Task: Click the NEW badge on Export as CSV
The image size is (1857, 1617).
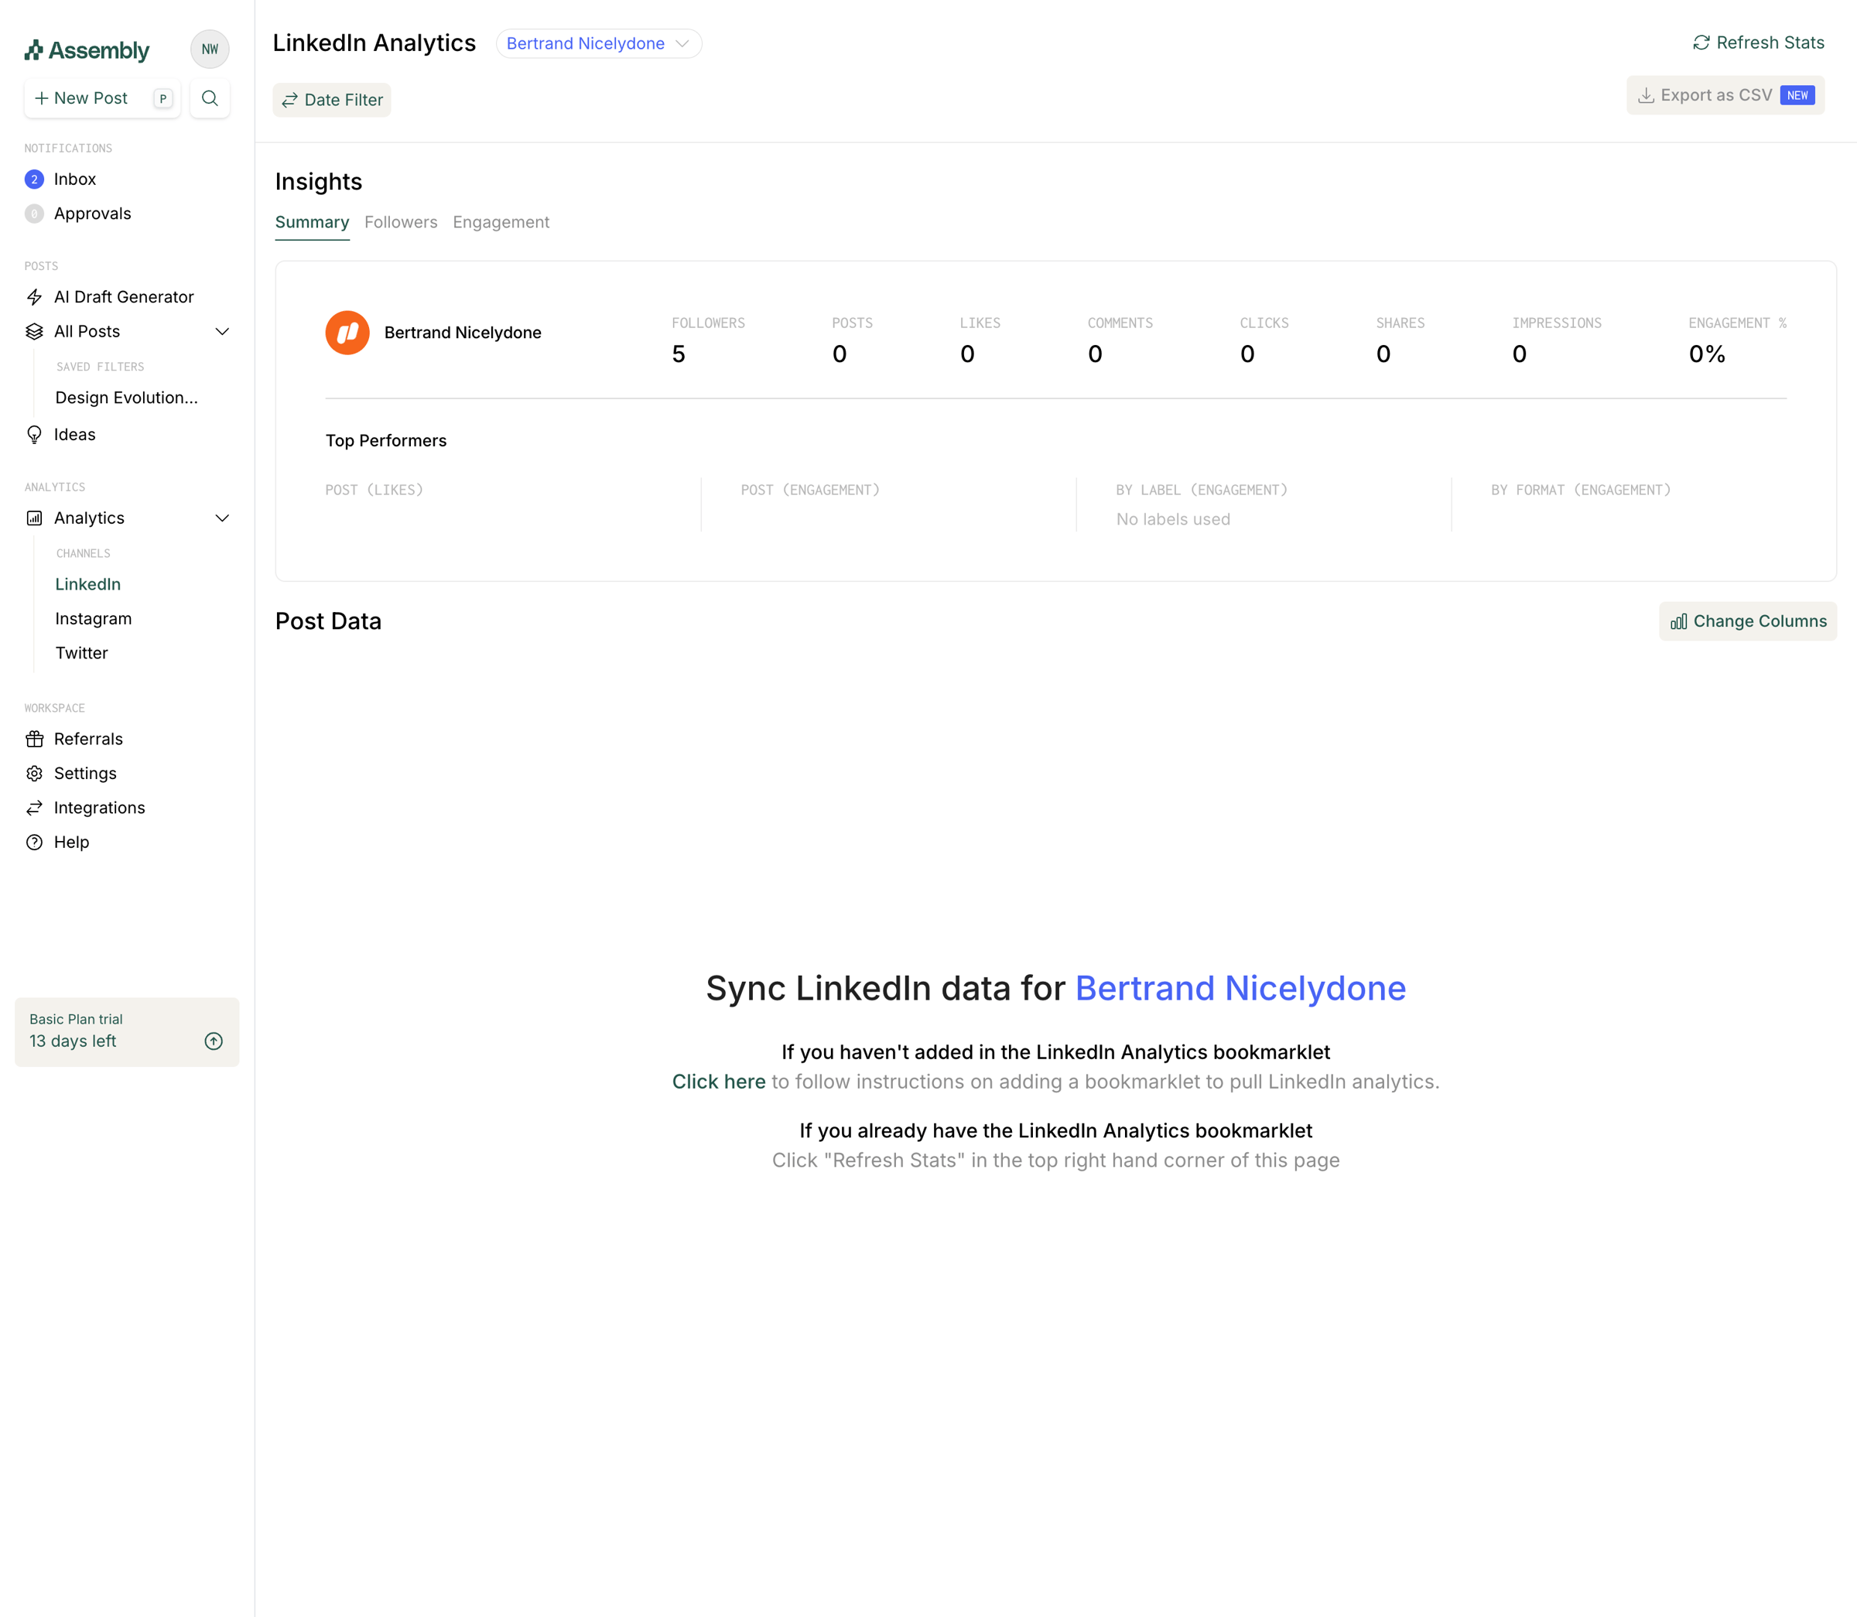Action: tap(1797, 96)
